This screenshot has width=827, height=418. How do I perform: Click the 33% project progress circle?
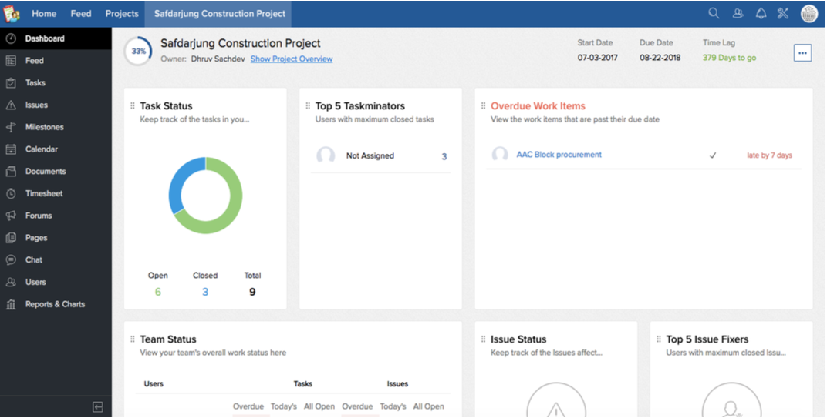click(138, 52)
